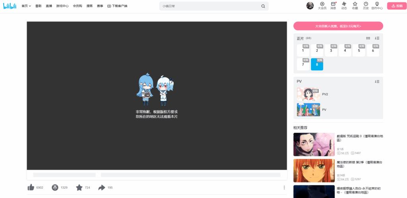Click the 魔法使的新娘 第2季 title
Screen dimensions: 407x198
[x=360, y=164]
